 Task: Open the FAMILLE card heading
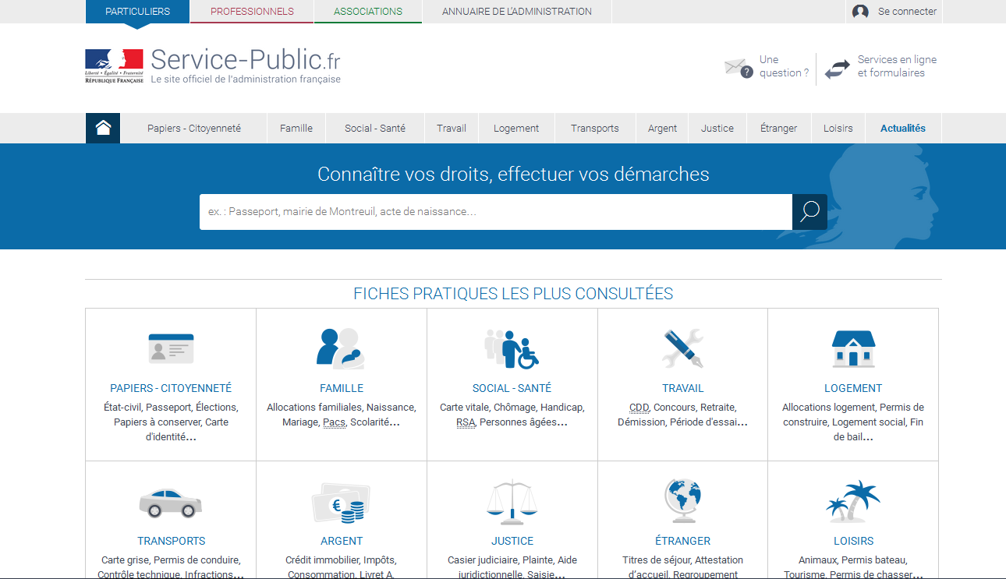pos(342,388)
